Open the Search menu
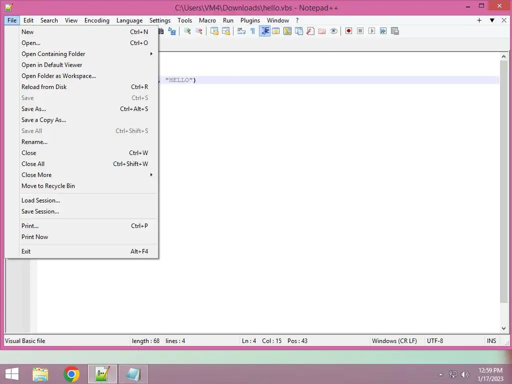512x384 pixels. [49, 20]
